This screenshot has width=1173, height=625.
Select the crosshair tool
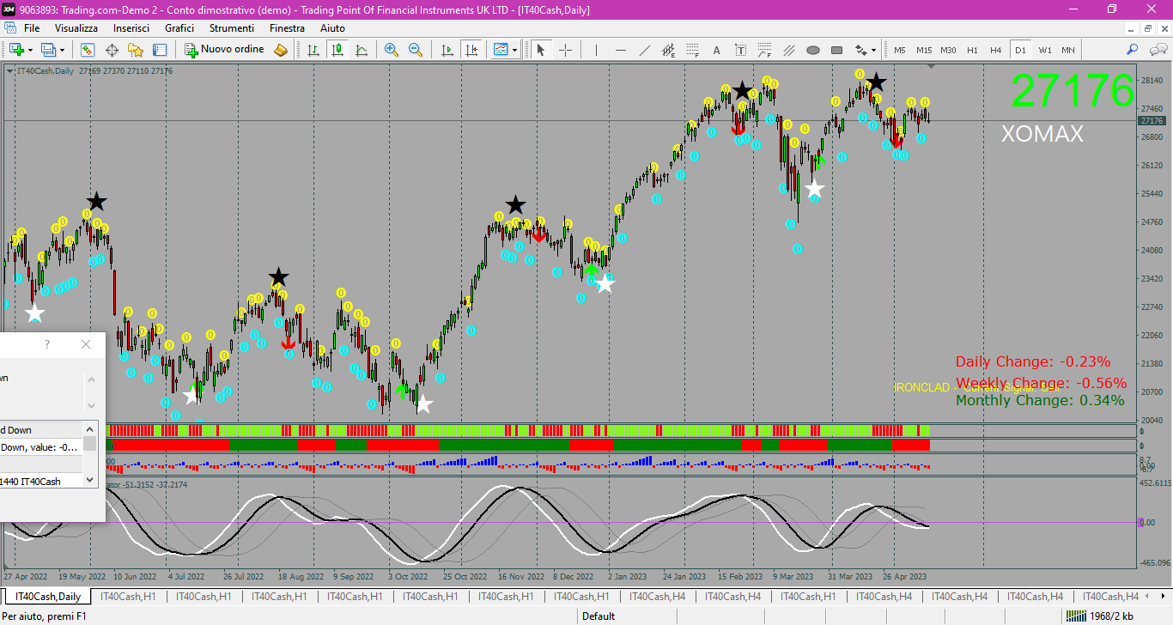pyautogui.click(x=565, y=50)
